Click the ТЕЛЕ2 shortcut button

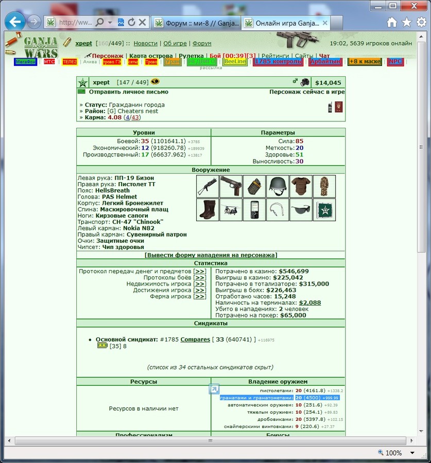pos(70,62)
